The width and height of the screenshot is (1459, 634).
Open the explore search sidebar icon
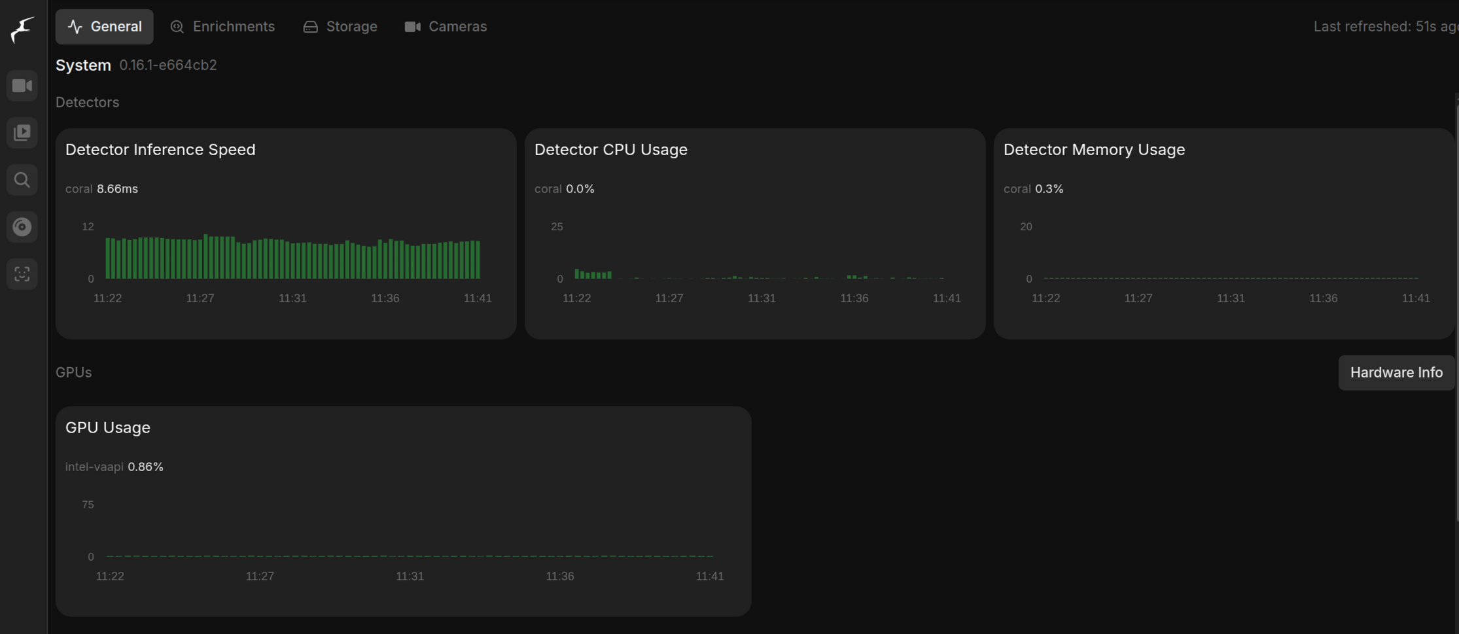click(22, 180)
